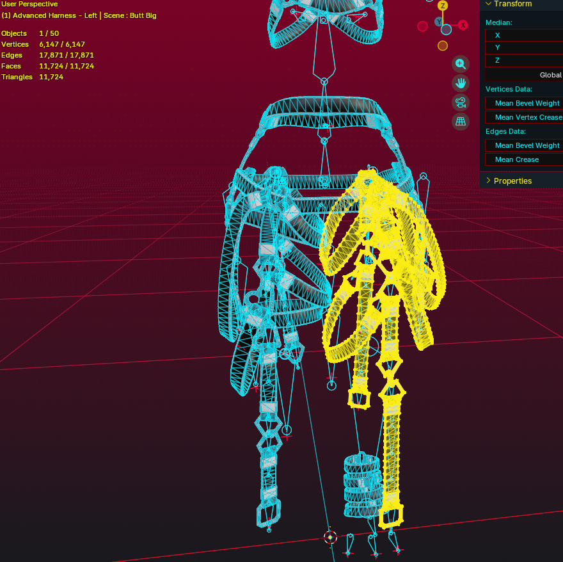Adjust edges Mean Bevel Weight field
Image resolution: width=563 pixels, height=562 pixels.
(524, 145)
